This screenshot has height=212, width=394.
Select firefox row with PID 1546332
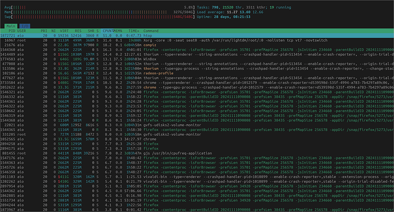point(197,97)
